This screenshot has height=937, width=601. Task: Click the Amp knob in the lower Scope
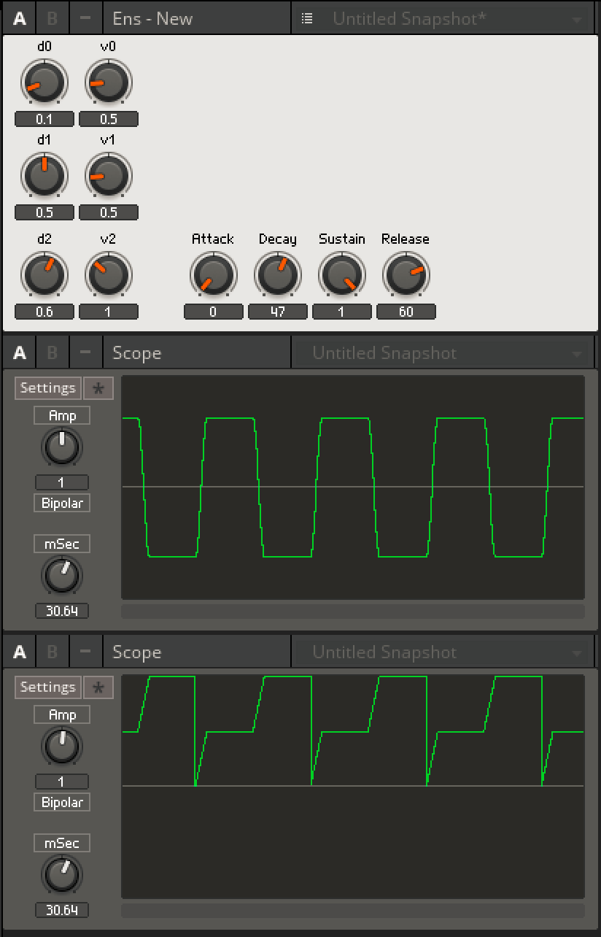[62, 747]
